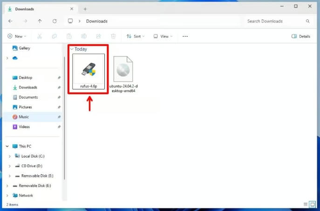Viewport: 320px width, 211px height.
Task: Open the Sort dropdown
Action: pyautogui.click(x=136, y=36)
